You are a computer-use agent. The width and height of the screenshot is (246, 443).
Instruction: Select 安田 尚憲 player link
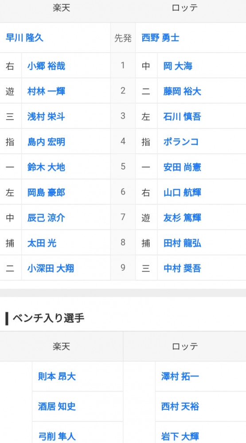click(182, 167)
